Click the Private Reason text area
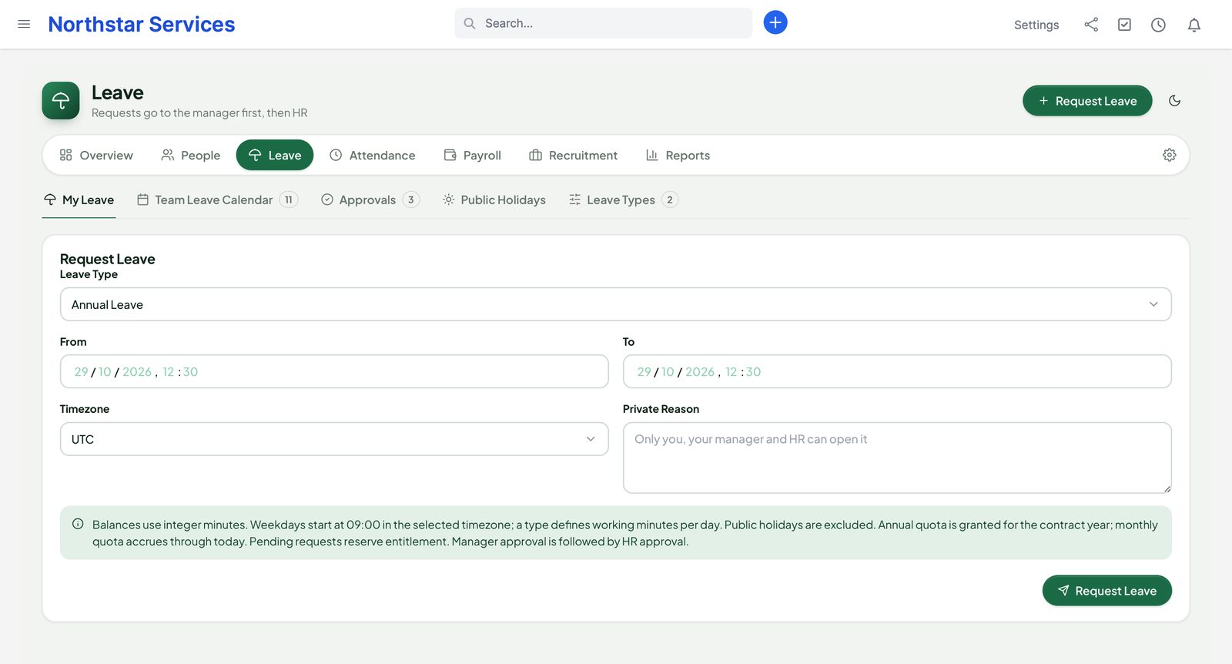Viewport: 1232px width, 664px height. click(897, 458)
